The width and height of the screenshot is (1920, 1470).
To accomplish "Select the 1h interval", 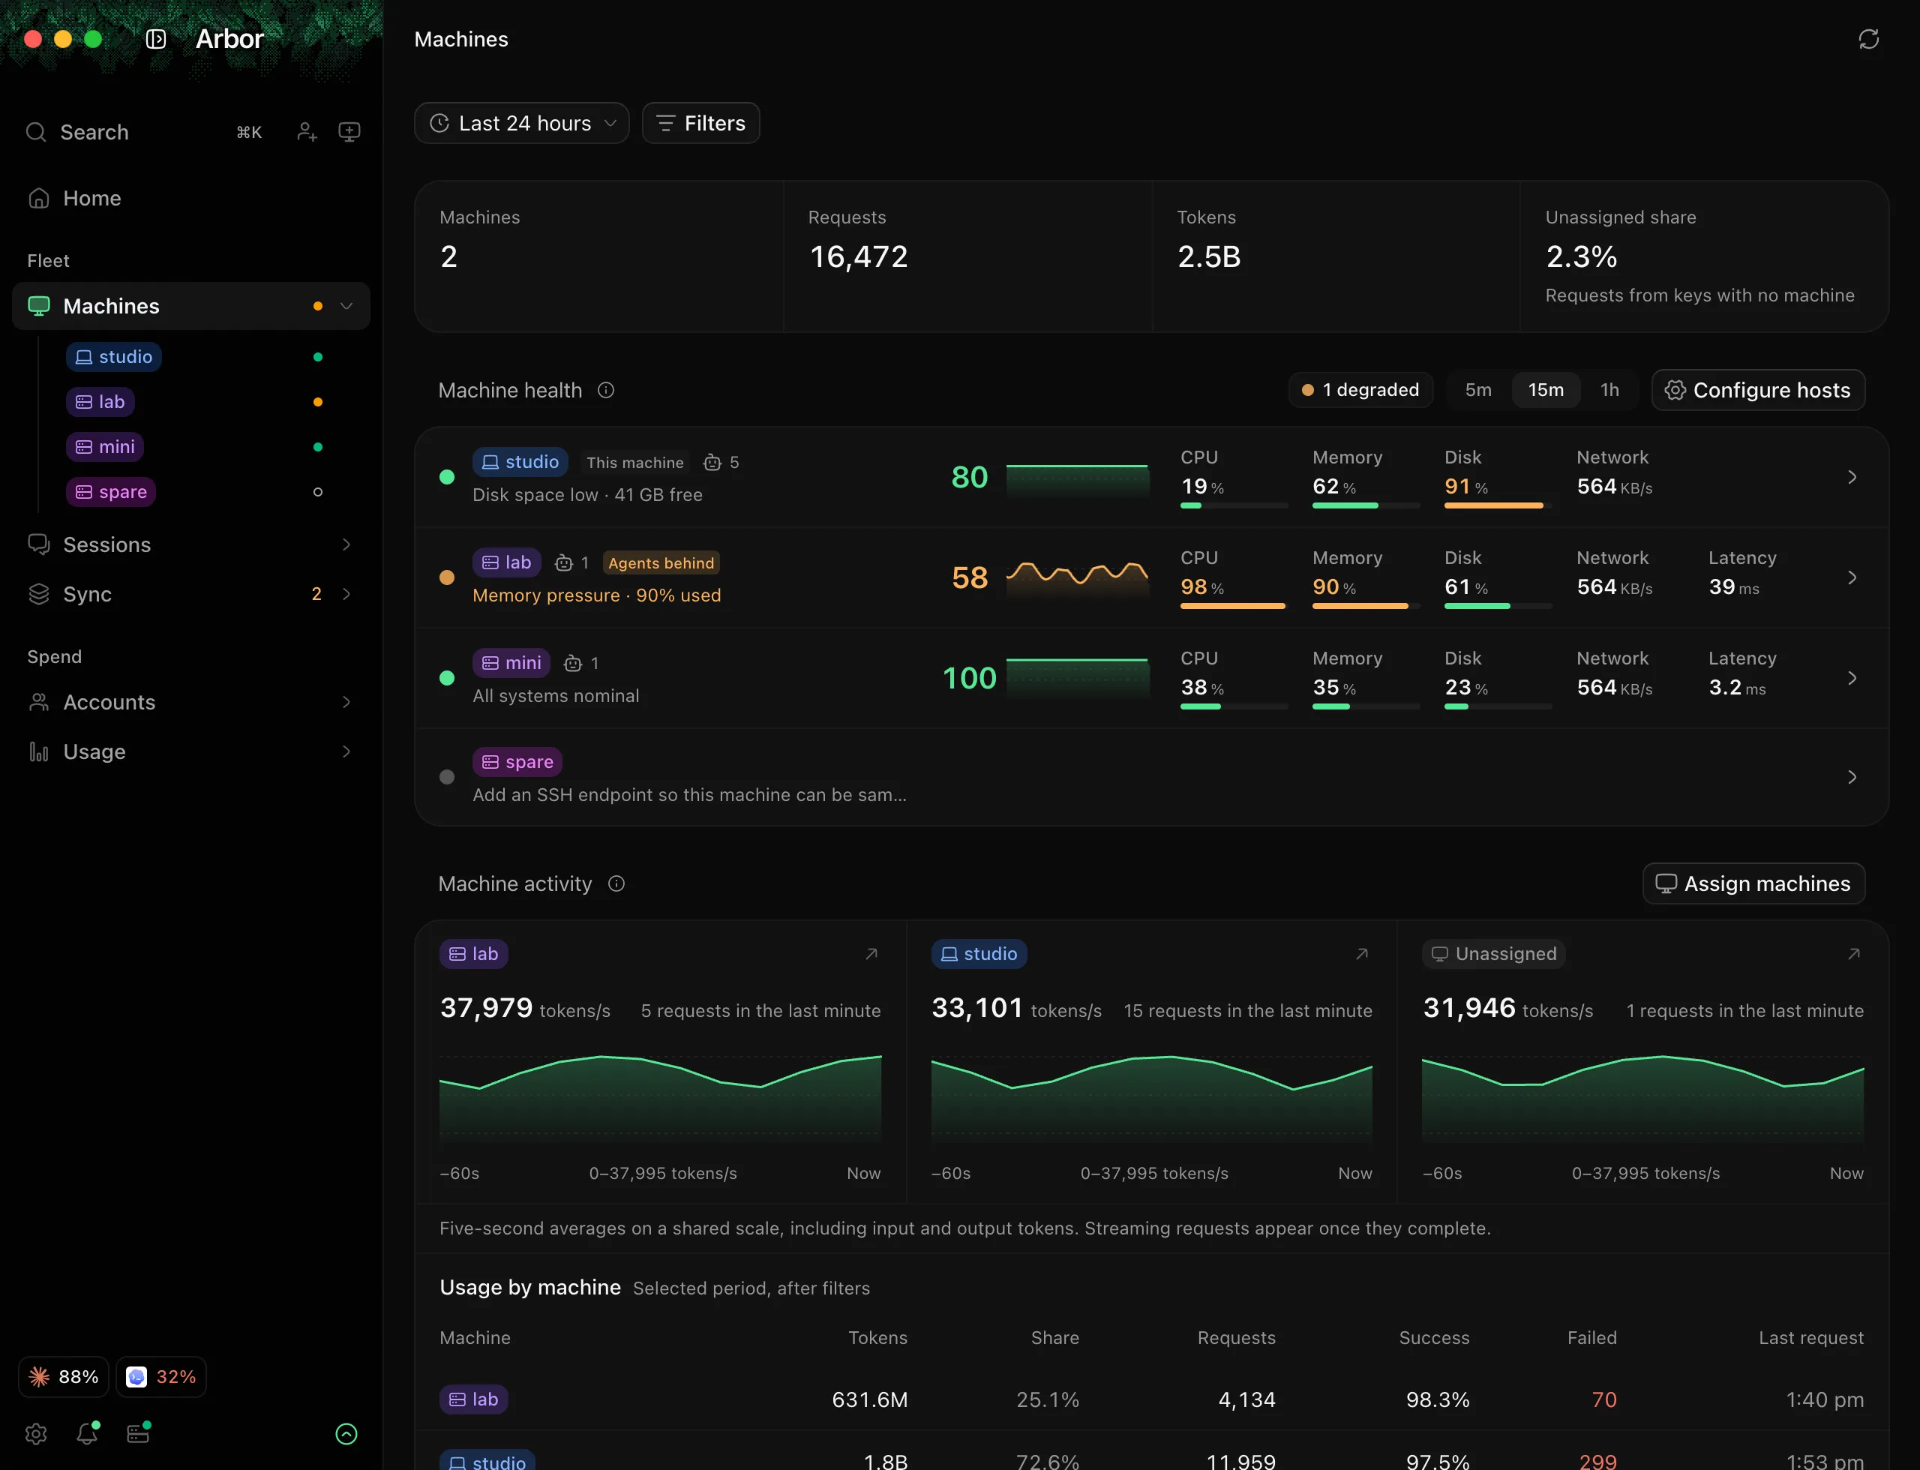I will coord(1609,390).
